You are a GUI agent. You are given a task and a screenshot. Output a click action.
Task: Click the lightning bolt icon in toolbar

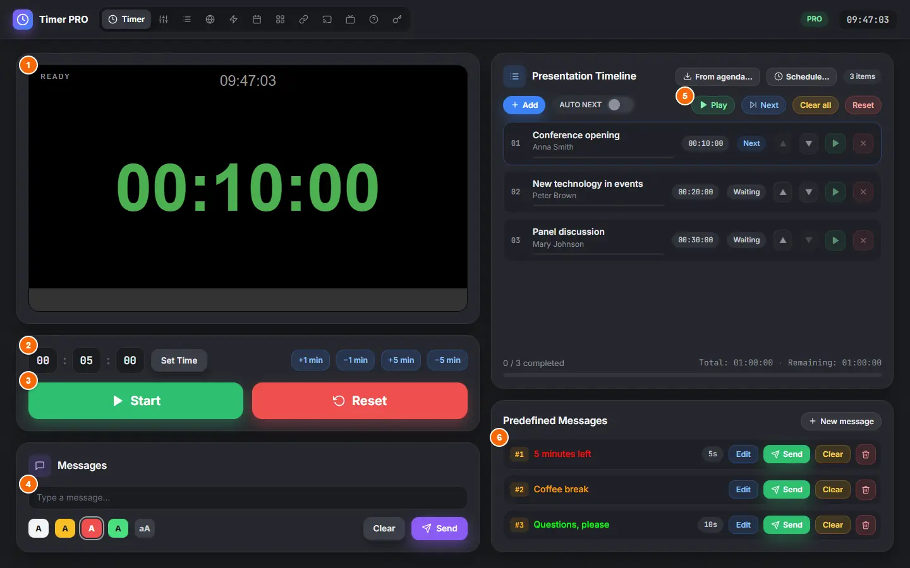click(x=234, y=20)
